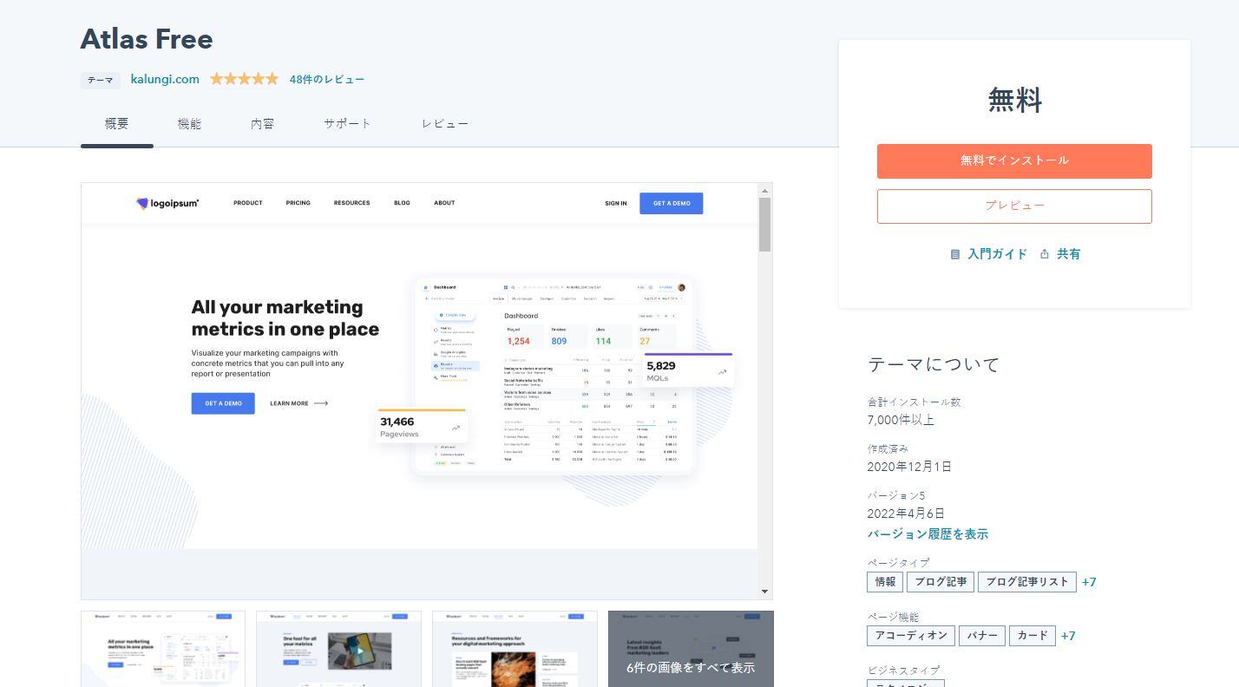Open the 48件のレビュー link
1239x687 pixels.
click(x=327, y=79)
